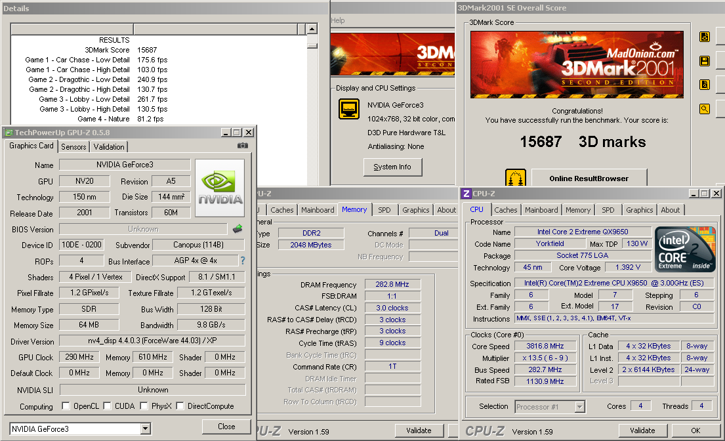Click OK in the front CPU-Z window
The image size is (725, 441).
(695, 430)
